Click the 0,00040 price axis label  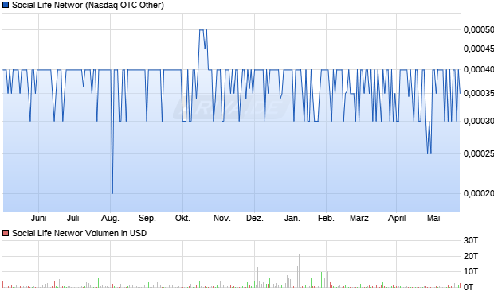click(479, 69)
